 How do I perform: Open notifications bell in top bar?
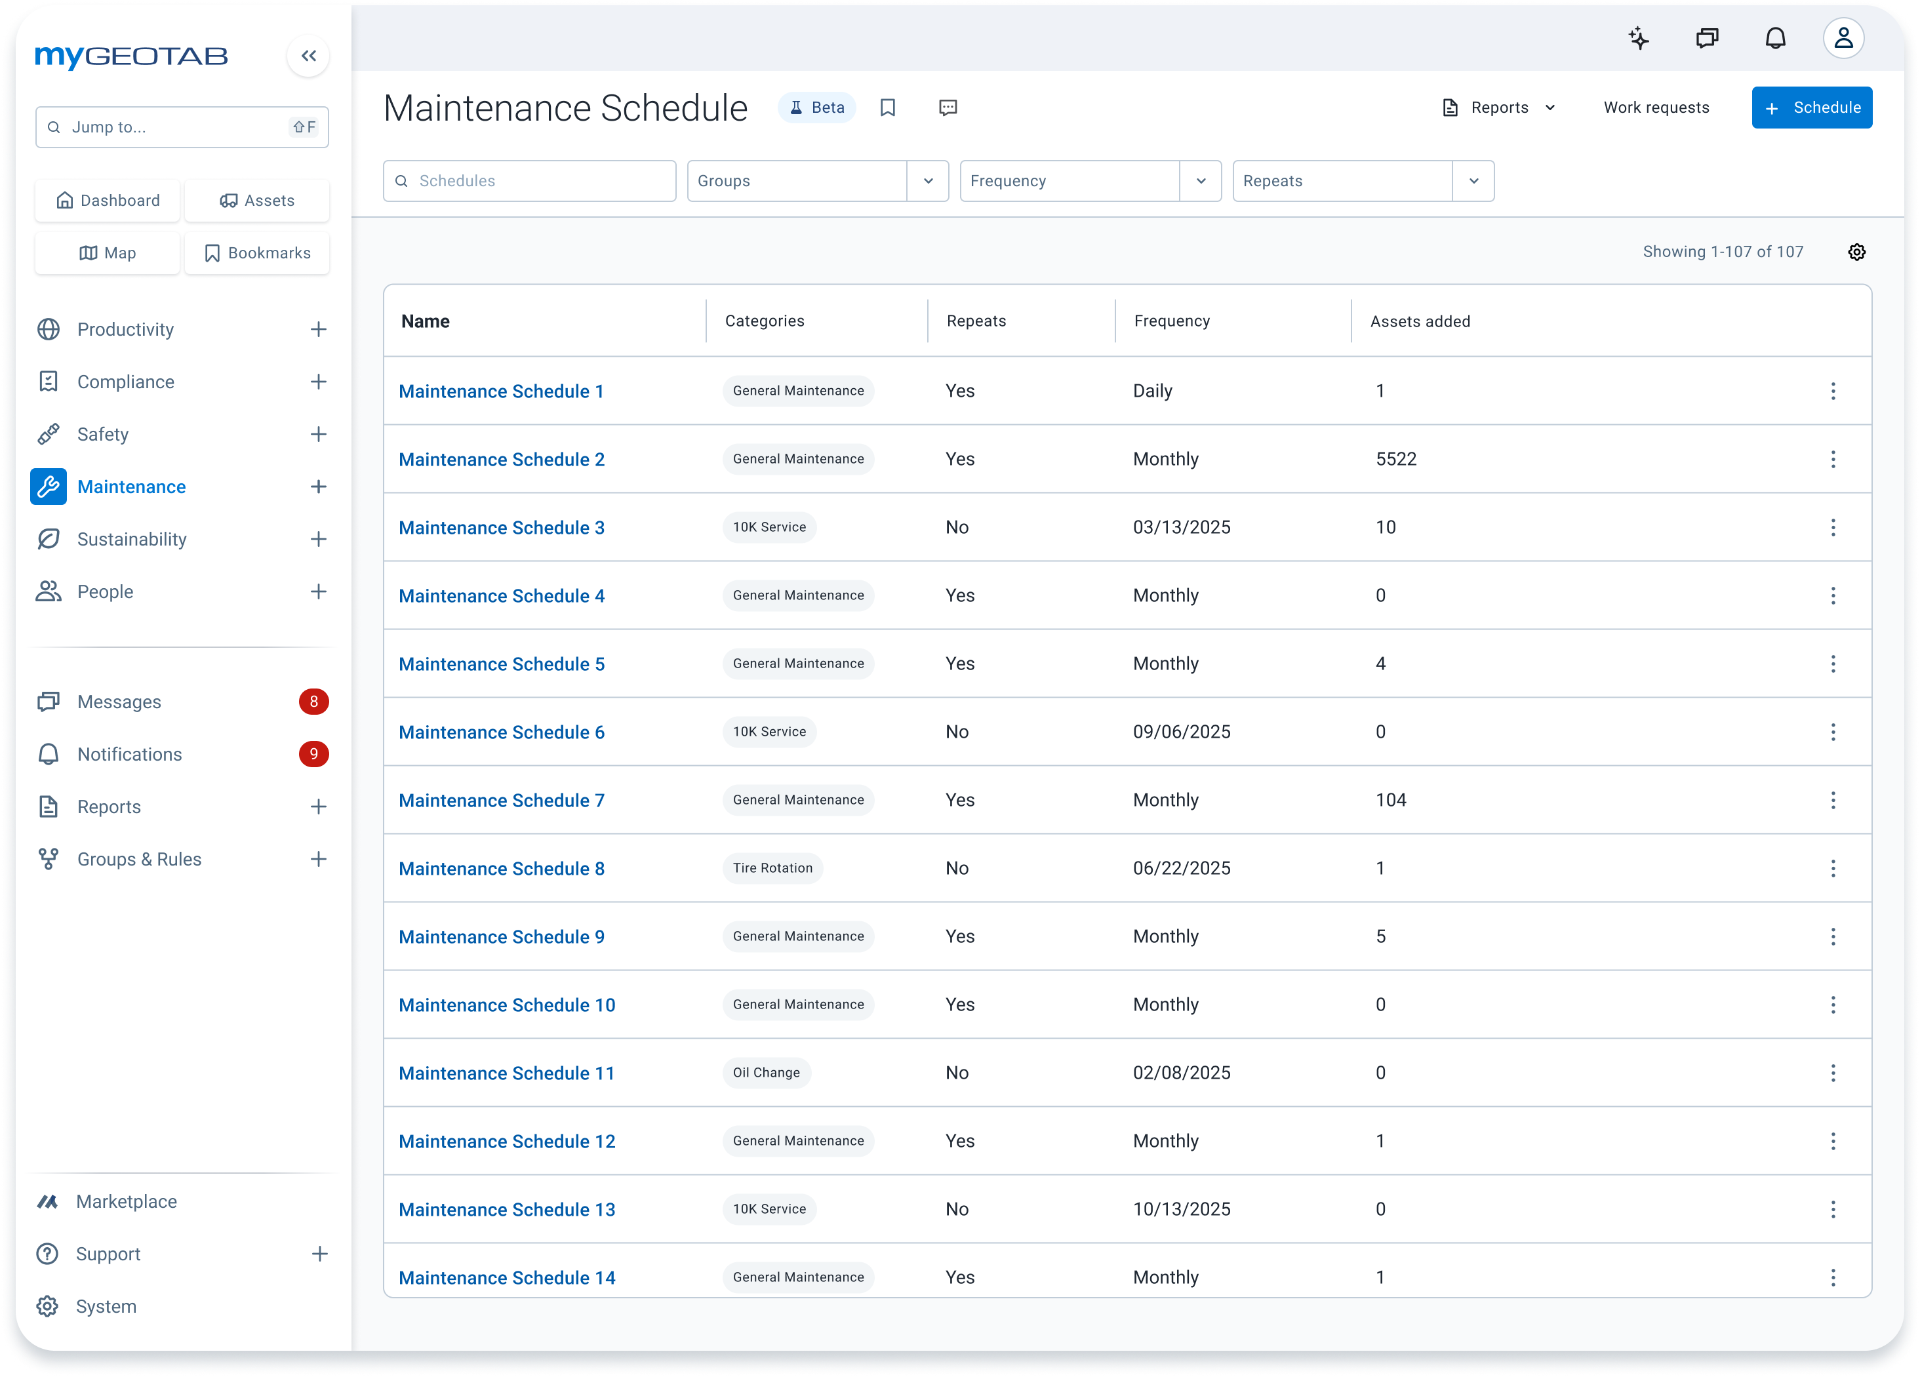pyautogui.click(x=1775, y=38)
